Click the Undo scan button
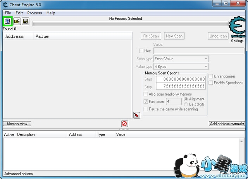This screenshot has height=179, width=248. pyautogui.click(x=218, y=36)
